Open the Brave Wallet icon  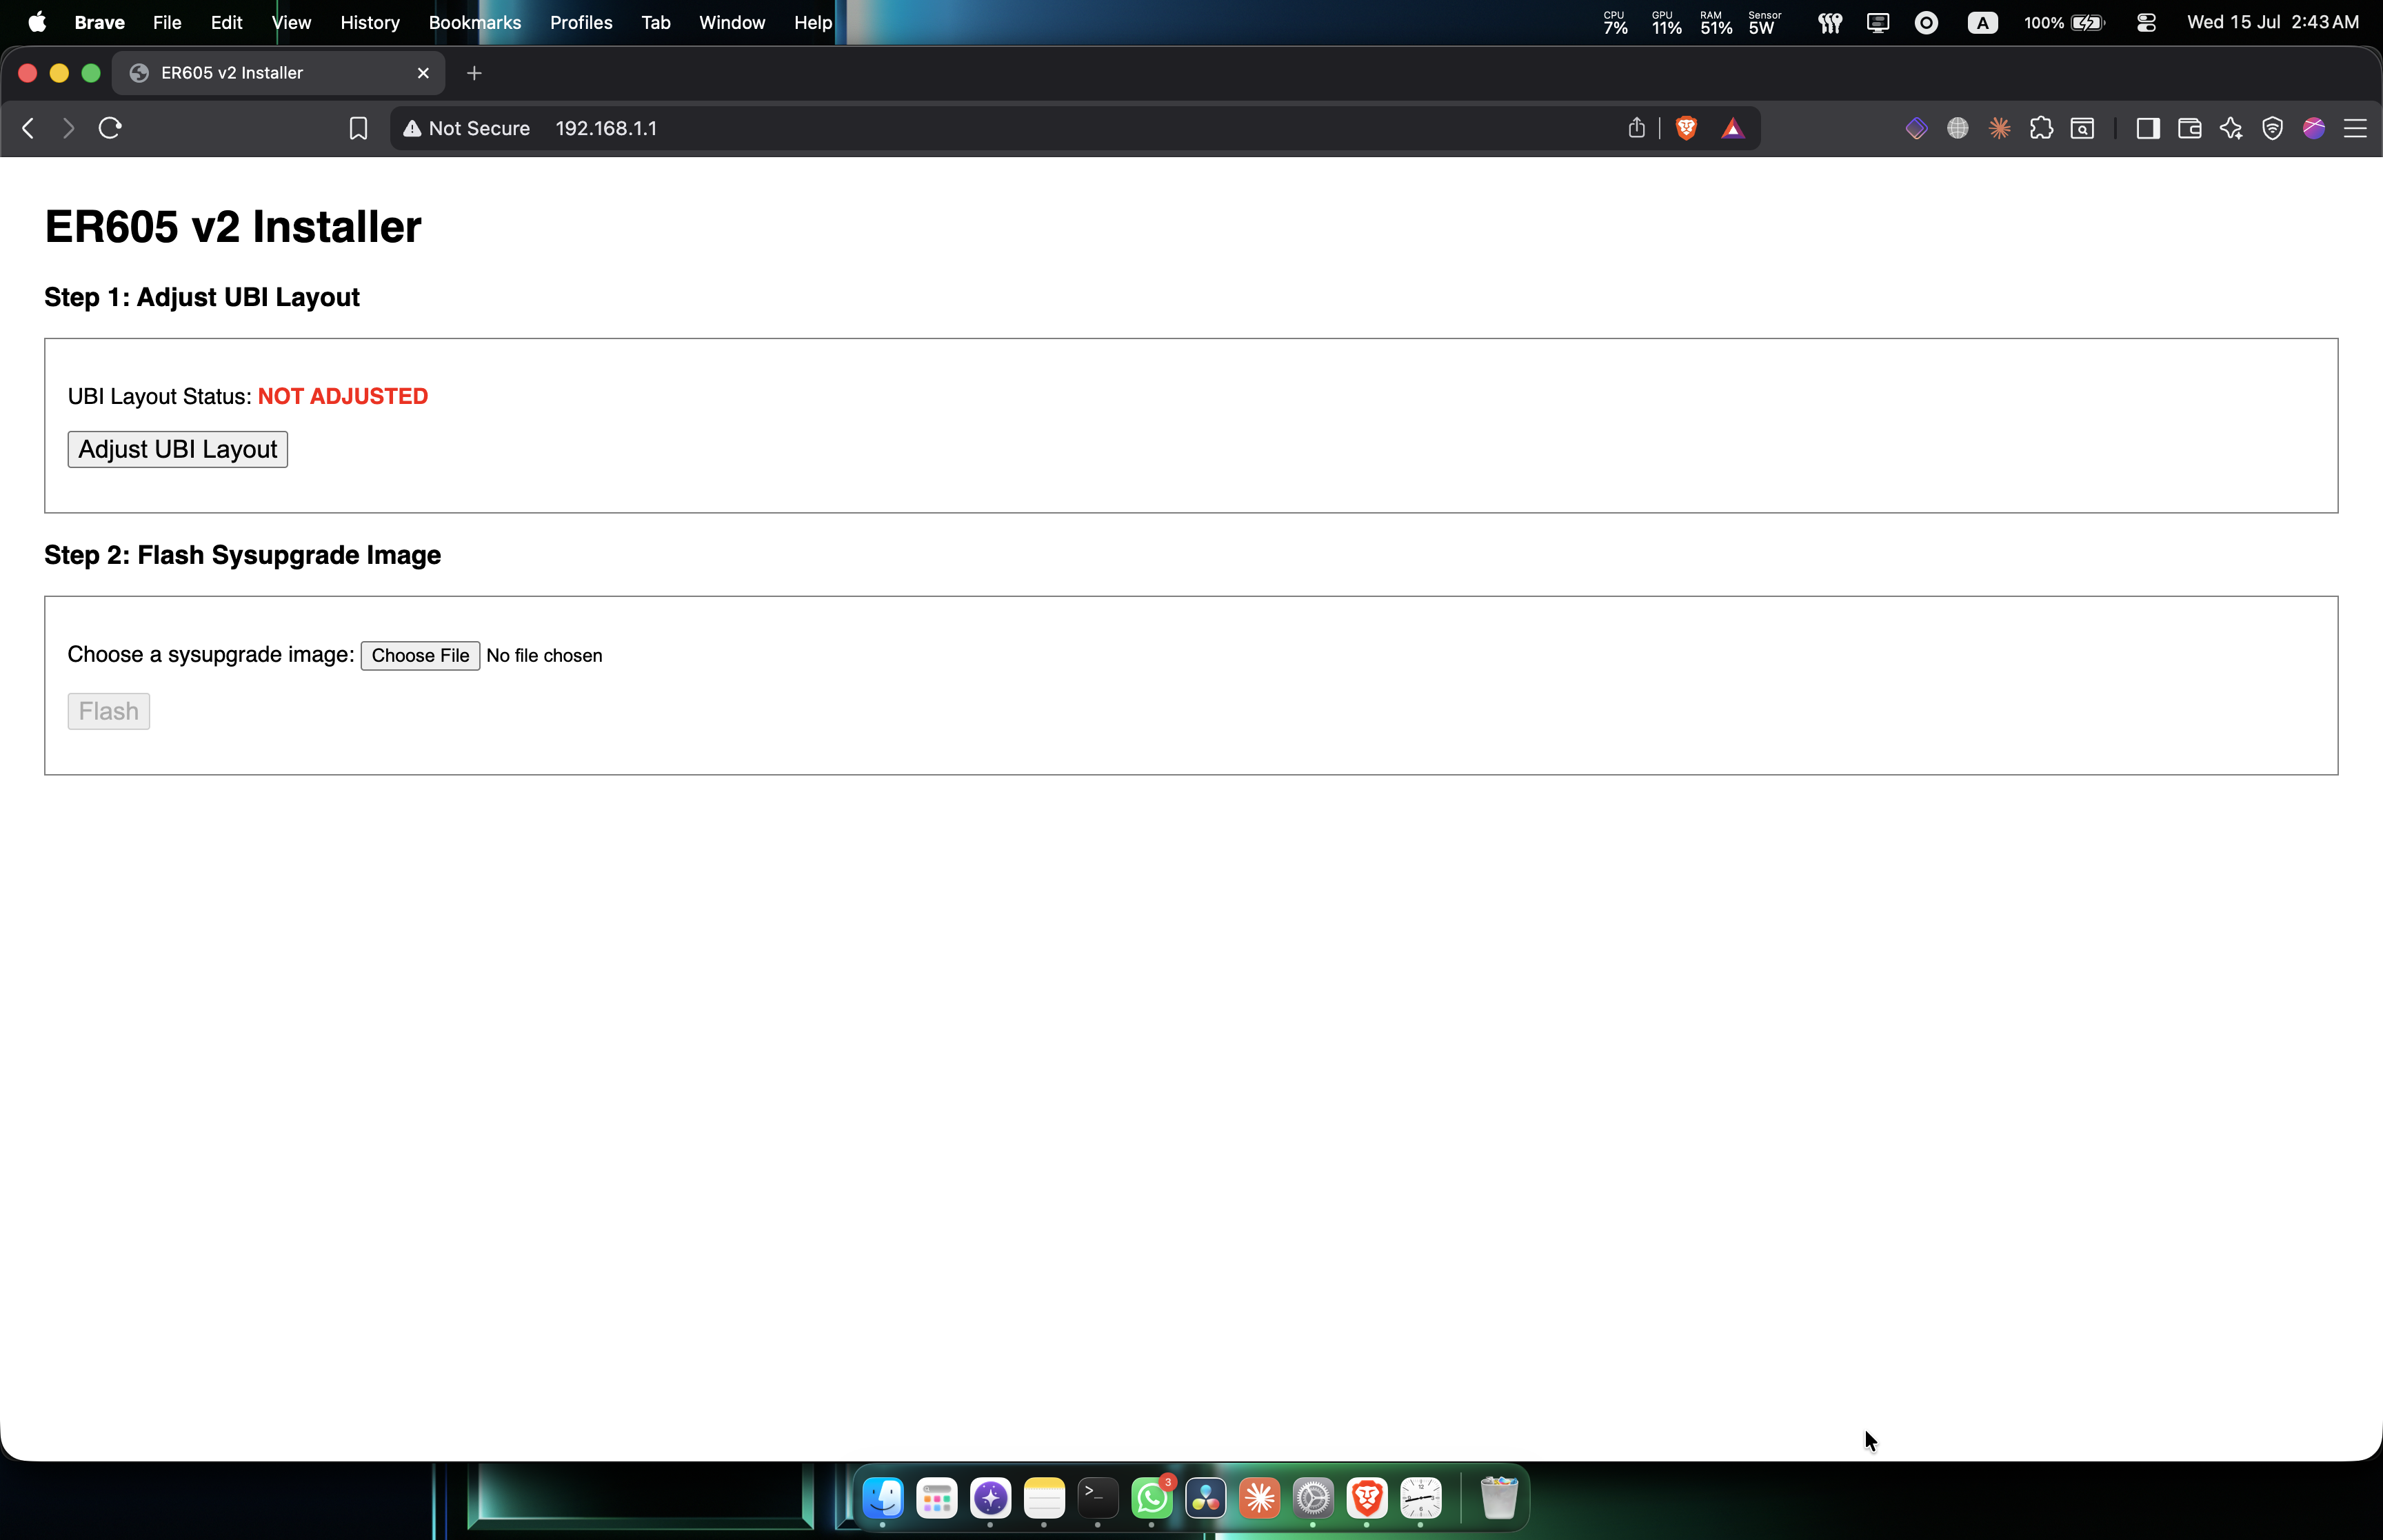point(2190,128)
